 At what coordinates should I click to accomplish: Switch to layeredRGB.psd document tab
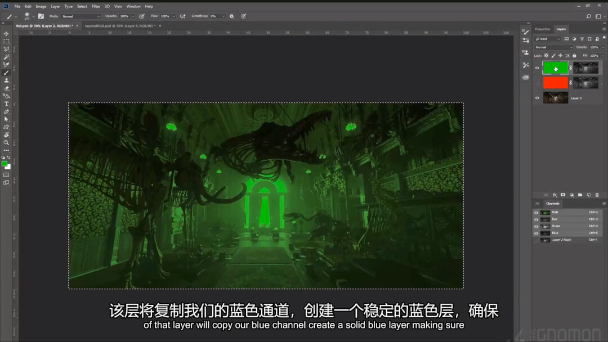coord(120,26)
